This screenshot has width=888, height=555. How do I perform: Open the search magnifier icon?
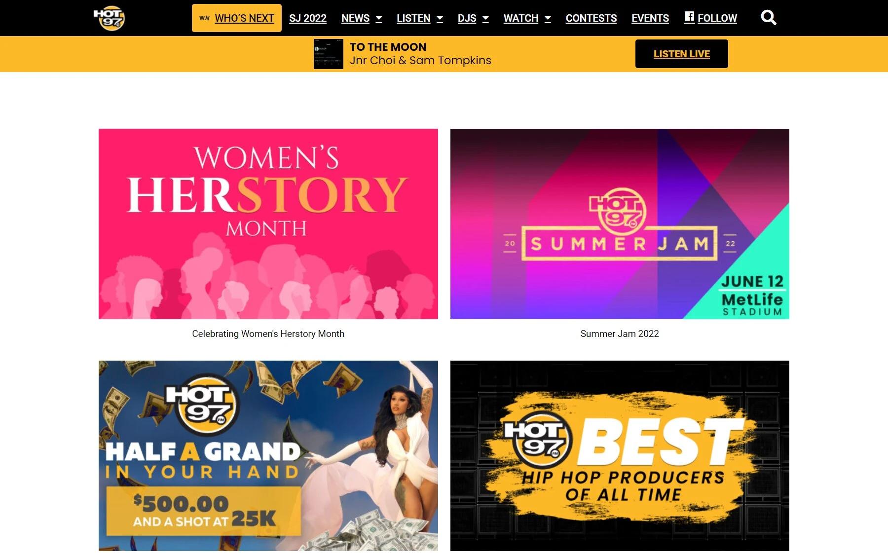tap(769, 18)
